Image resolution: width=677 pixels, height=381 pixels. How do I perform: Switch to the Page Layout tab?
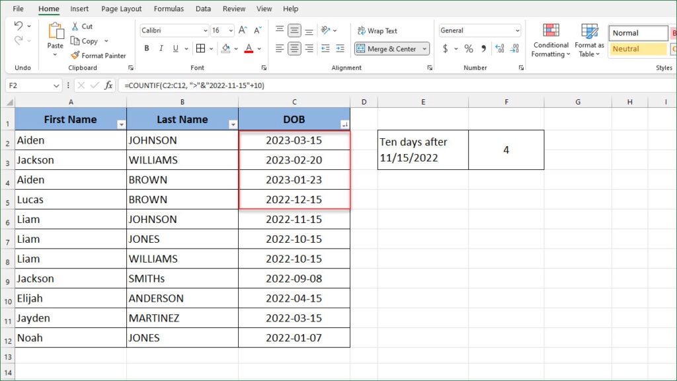pos(121,9)
